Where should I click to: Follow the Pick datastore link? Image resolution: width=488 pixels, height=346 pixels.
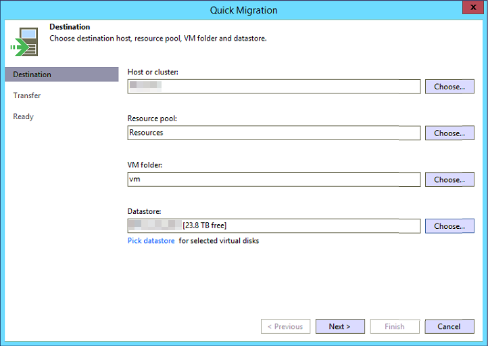[151, 241]
